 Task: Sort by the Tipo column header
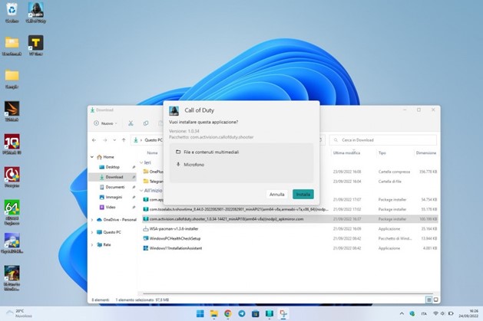point(382,152)
